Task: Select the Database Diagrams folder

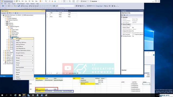Action: [x=14, y=26]
